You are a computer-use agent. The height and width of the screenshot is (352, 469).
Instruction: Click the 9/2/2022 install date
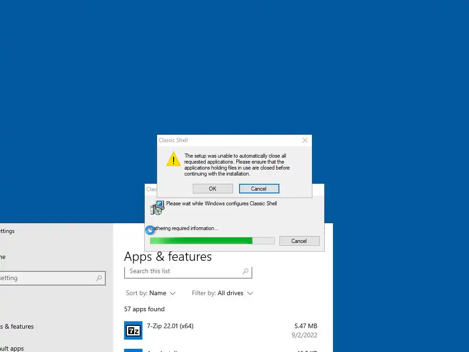click(305, 335)
